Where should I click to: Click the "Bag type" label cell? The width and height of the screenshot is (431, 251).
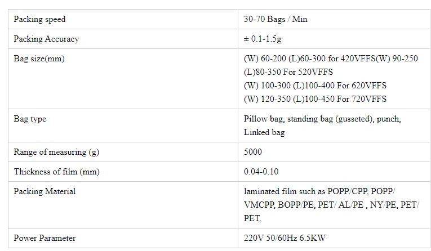point(30,119)
